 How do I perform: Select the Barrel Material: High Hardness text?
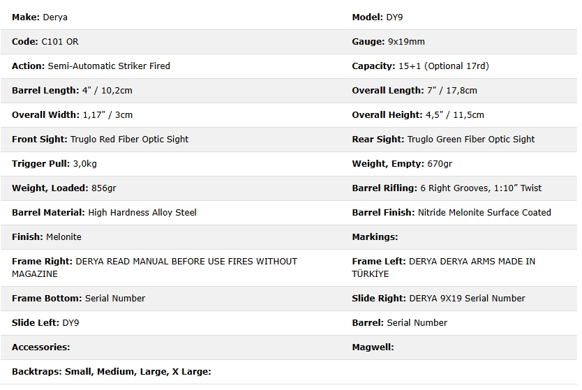point(104,212)
